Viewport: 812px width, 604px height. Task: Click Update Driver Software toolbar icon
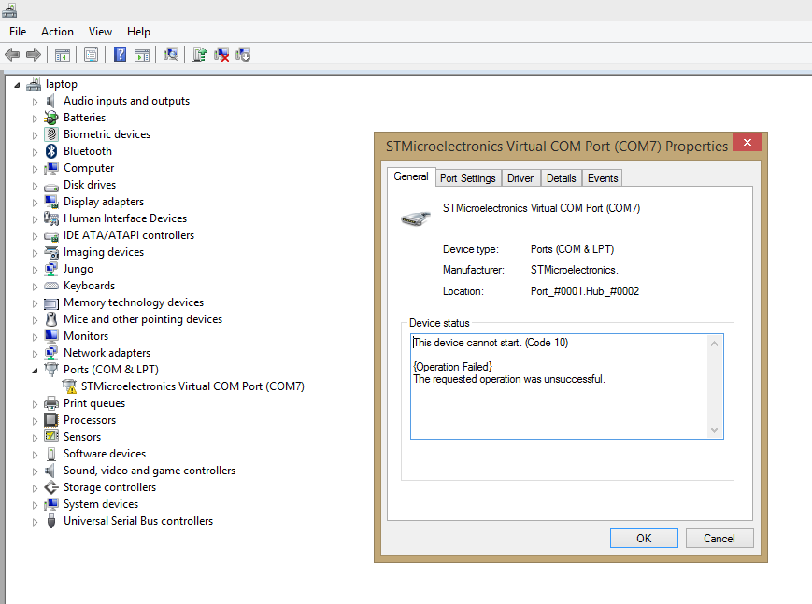click(199, 54)
